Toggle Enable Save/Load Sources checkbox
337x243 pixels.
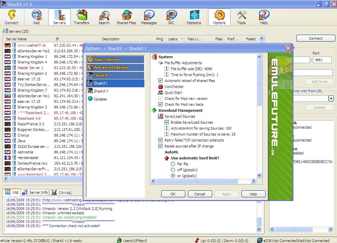[x=167, y=122]
